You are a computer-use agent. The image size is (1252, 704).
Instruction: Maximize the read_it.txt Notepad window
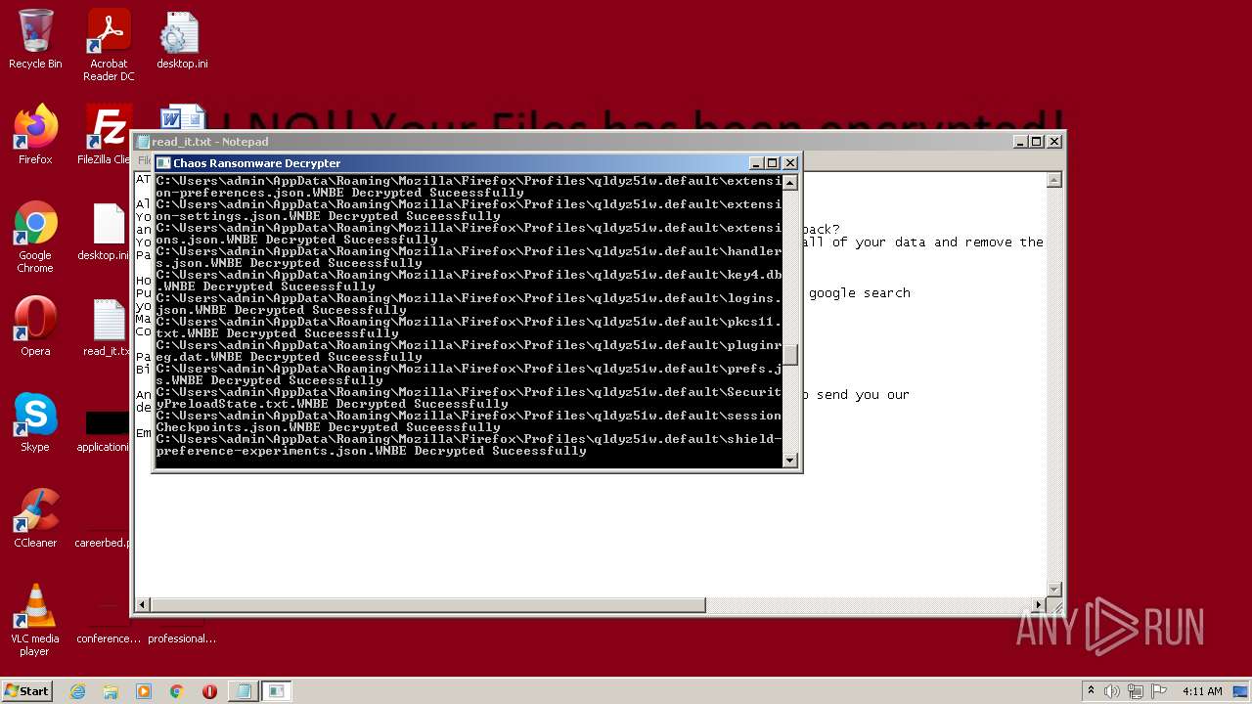coord(1037,142)
